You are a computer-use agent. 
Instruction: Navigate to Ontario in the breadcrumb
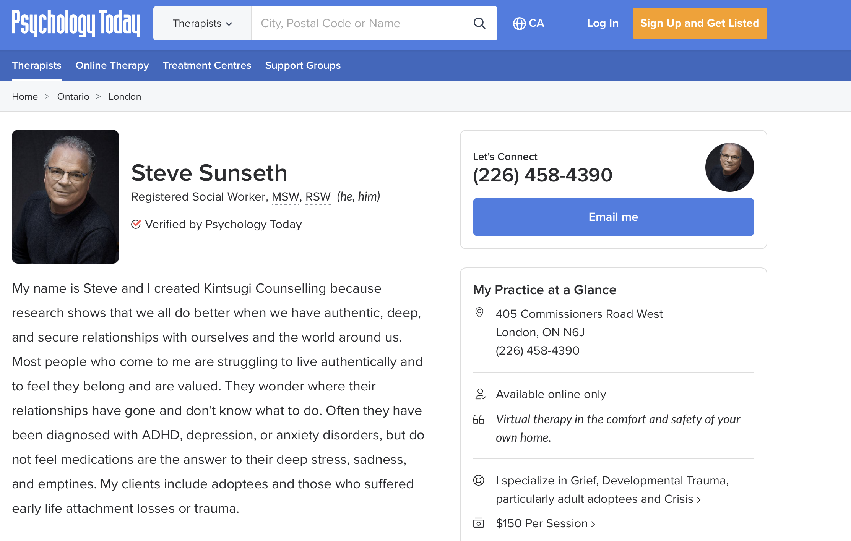pos(73,97)
